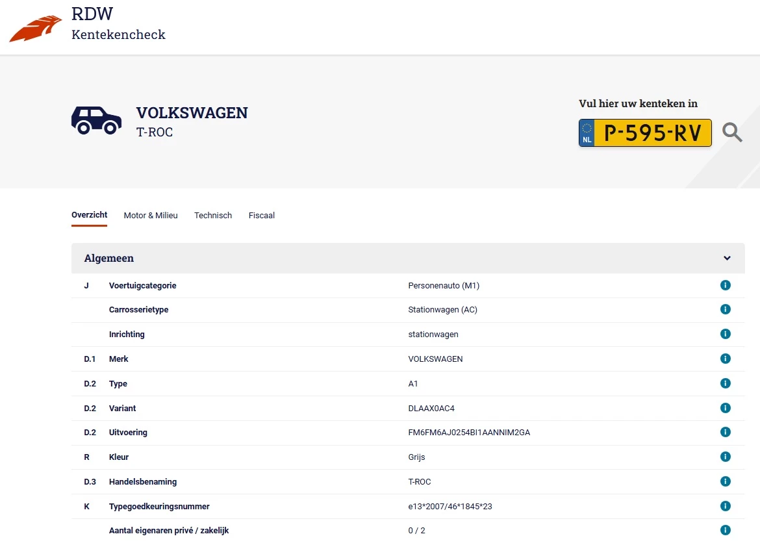Click the NL badge on the license plate
This screenshot has height=545, width=760.
pos(587,132)
